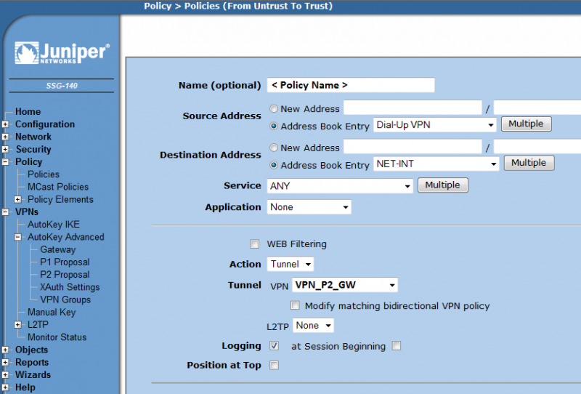Open AutoKey IKE page
The image size is (581, 394).
pos(54,225)
